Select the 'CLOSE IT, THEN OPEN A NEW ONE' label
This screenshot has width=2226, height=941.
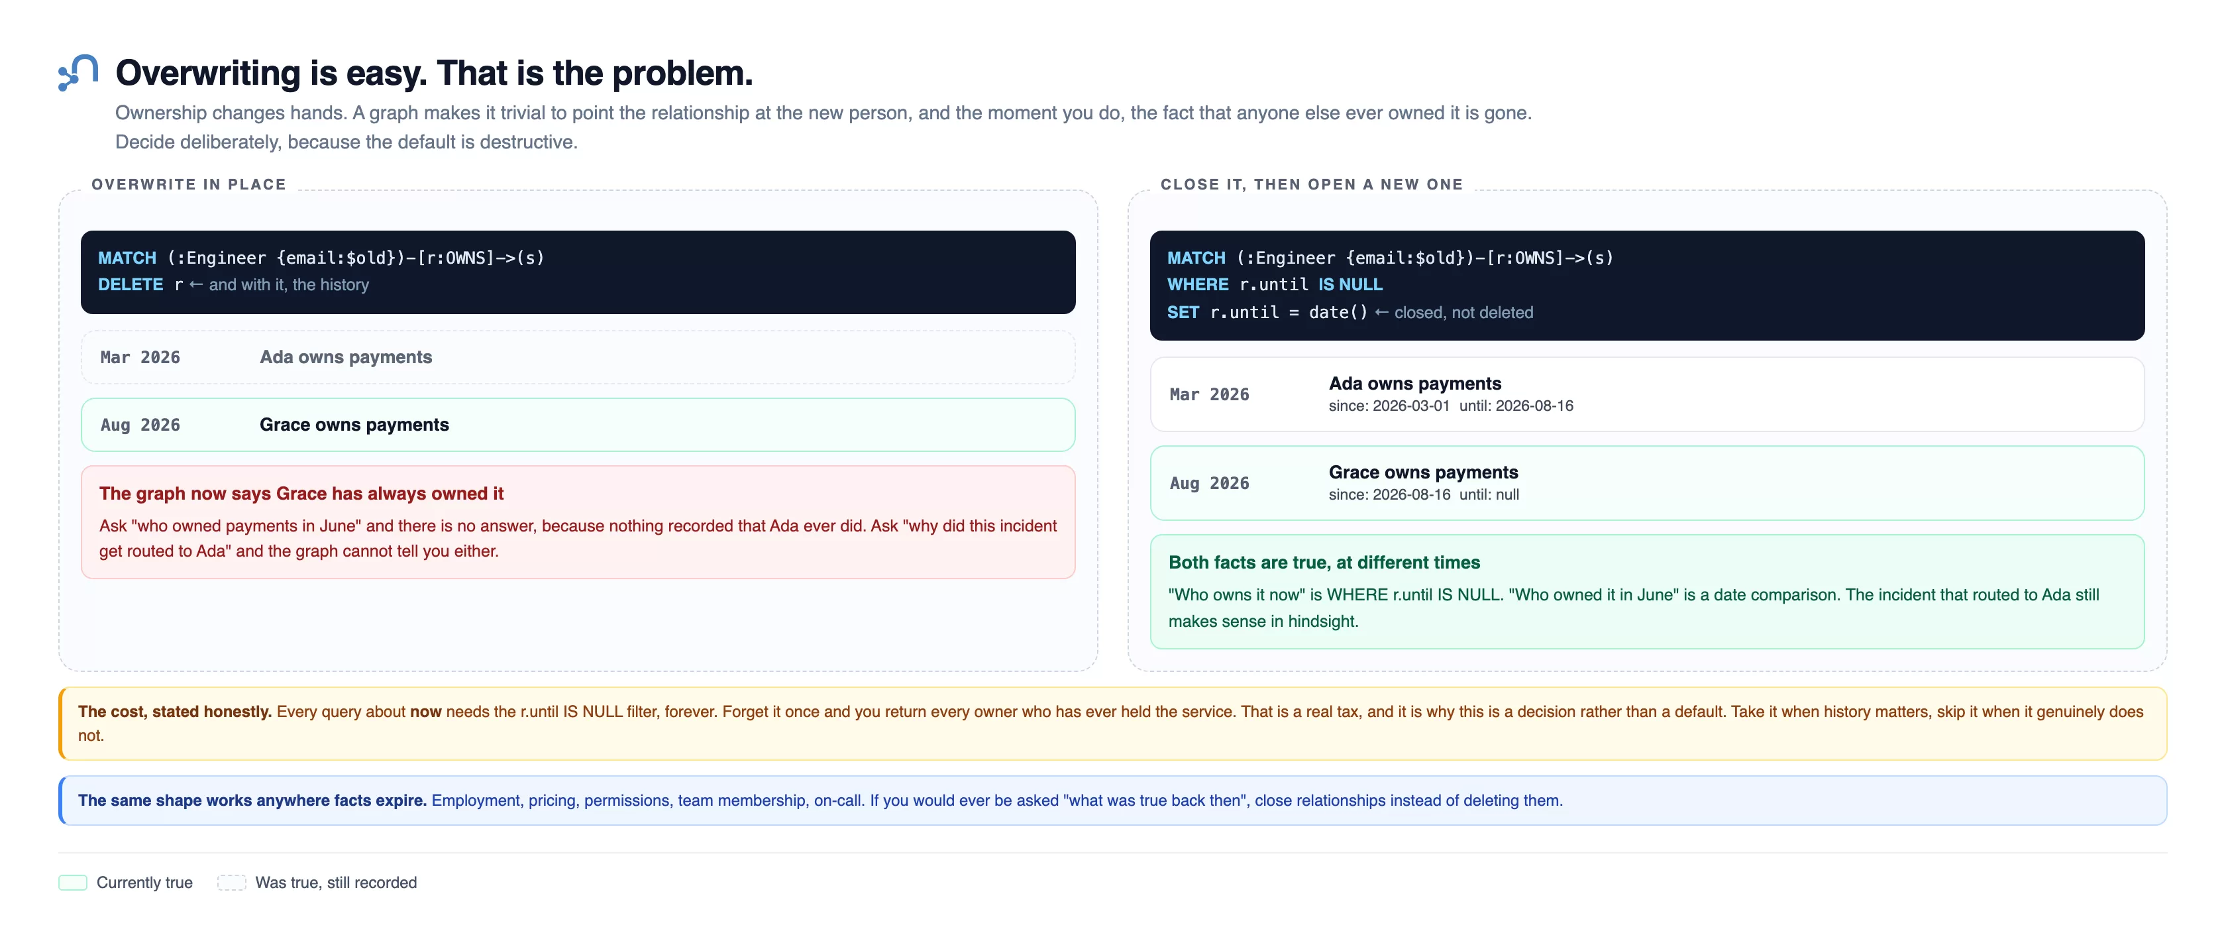pyautogui.click(x=1311, y=184)
